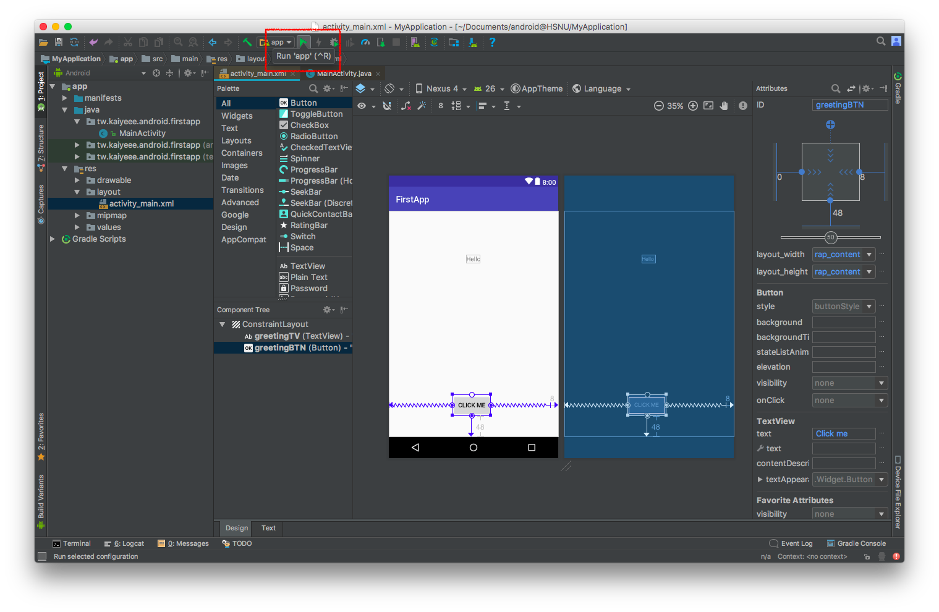939x612 pixels.
Task: Click the CLICK ME button in design preview
Action: [x=472, y=405]
